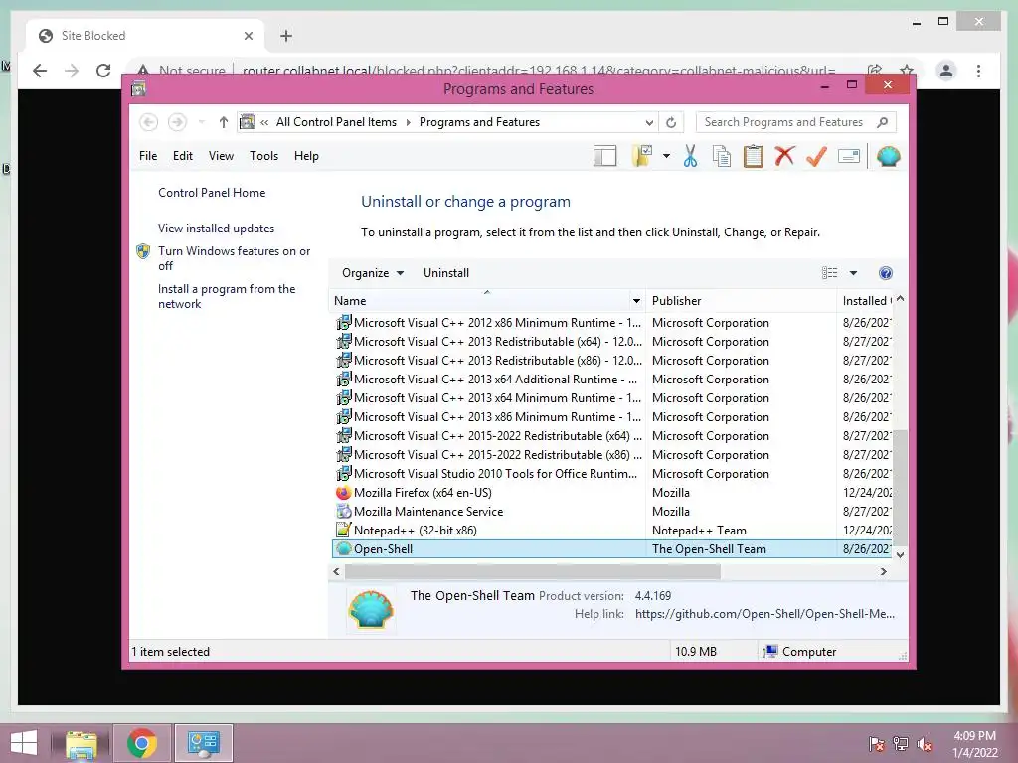Click the horizontal scrollbar right arrow
This screenshot has height=763, width=1018.
point(883,571)
